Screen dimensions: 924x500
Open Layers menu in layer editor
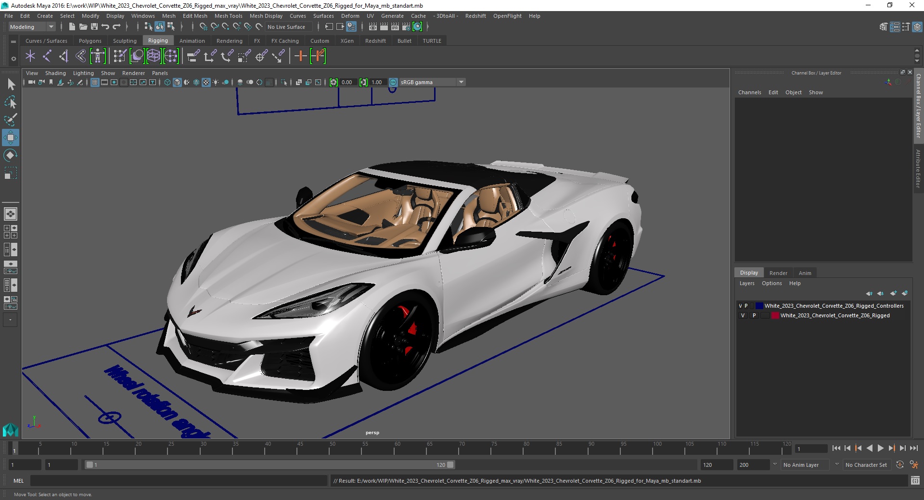(x=747, y=283)
